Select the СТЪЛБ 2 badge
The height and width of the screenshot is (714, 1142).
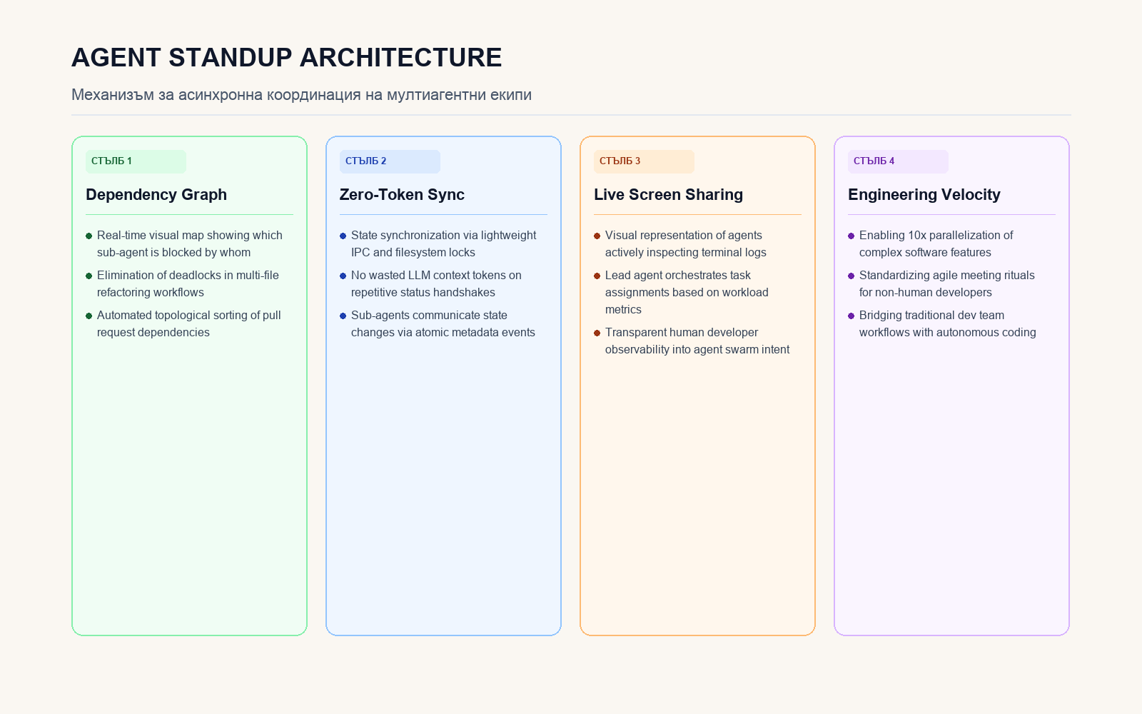click(x=390, y=161)
